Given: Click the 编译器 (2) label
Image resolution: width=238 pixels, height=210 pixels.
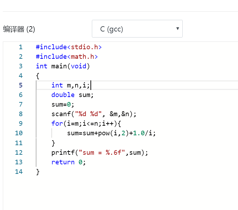Looking at the screenshot, I should point(19,29).
